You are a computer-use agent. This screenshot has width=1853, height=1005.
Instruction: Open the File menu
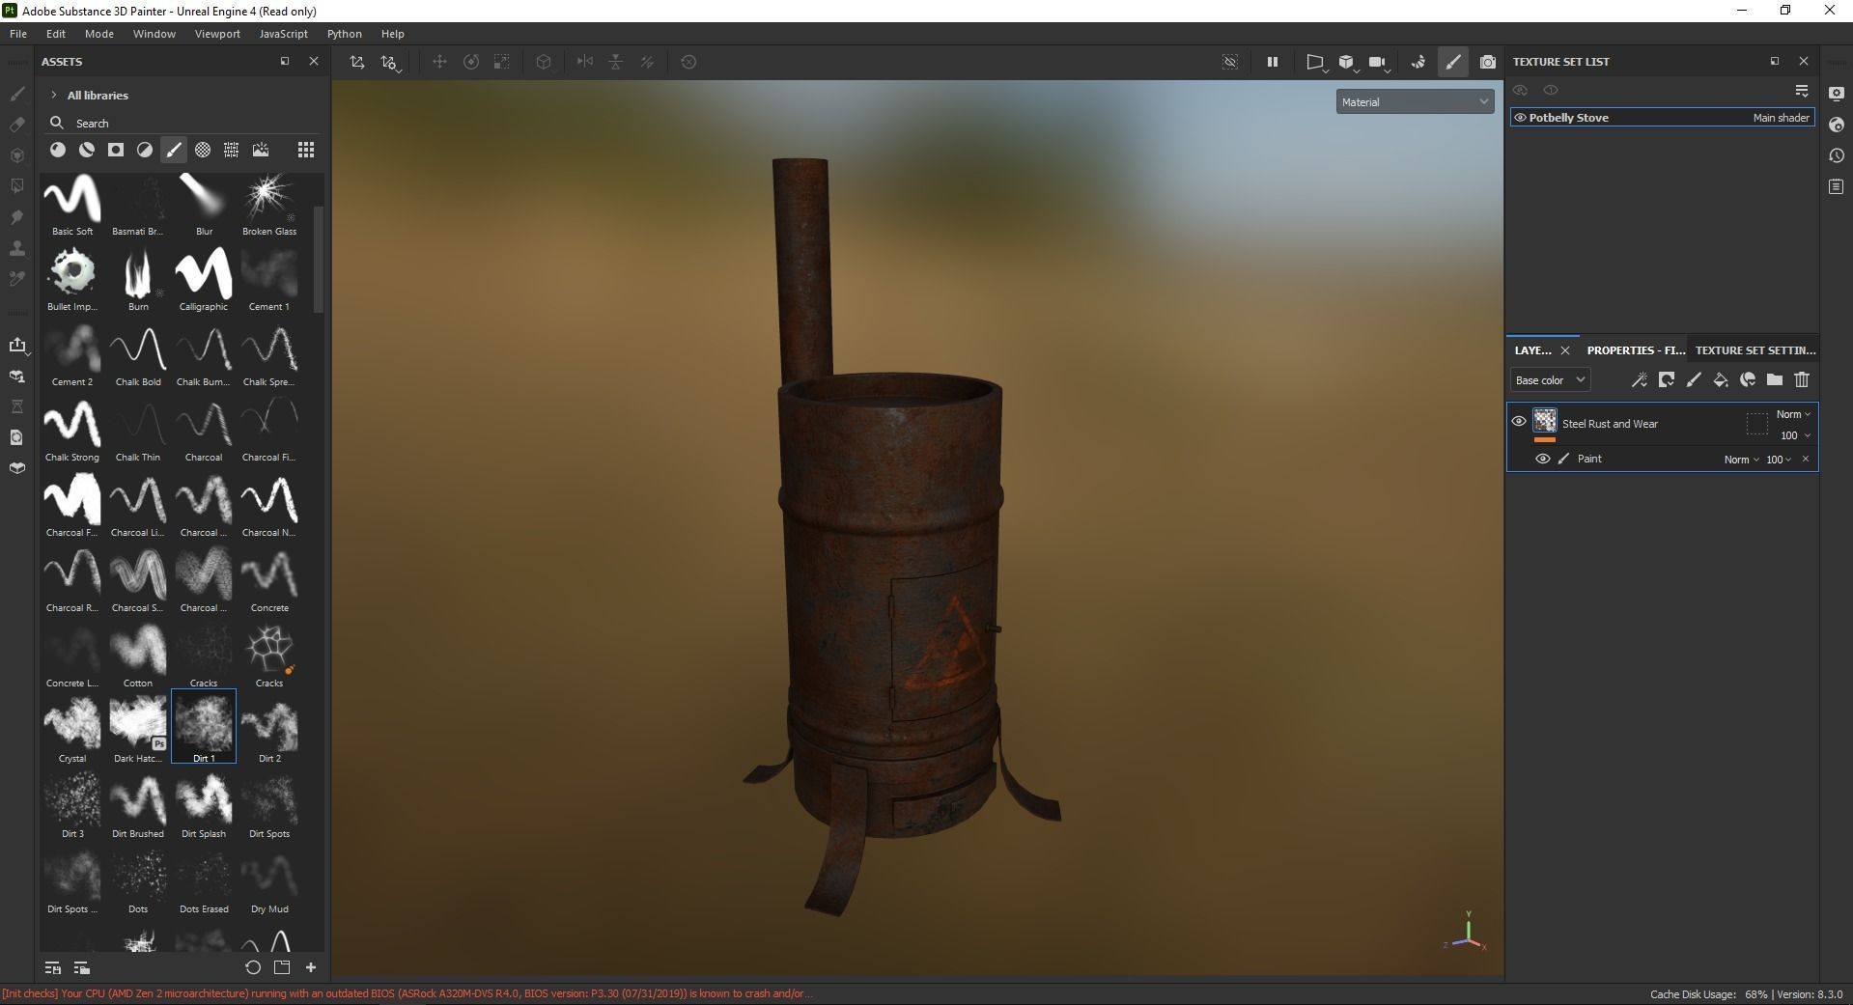coord(18,34)
